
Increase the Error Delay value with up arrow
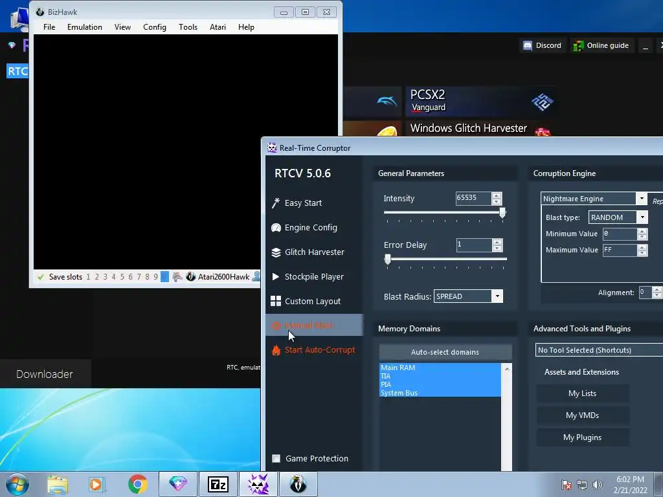coord(497,242)
